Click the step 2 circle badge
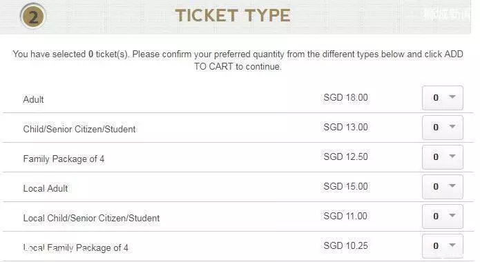The height and width of the screenshot is (262, 480). click(x=33, y=17)
